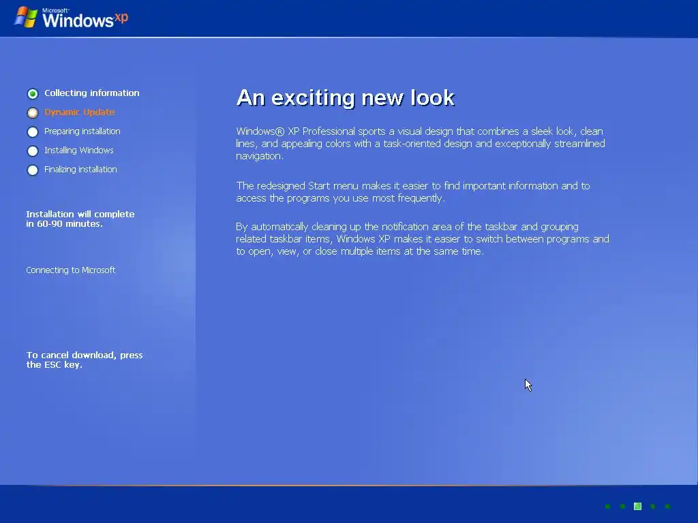Click the Windows XP flag logo
The image size is (698, 523).
tap(26, 17)
